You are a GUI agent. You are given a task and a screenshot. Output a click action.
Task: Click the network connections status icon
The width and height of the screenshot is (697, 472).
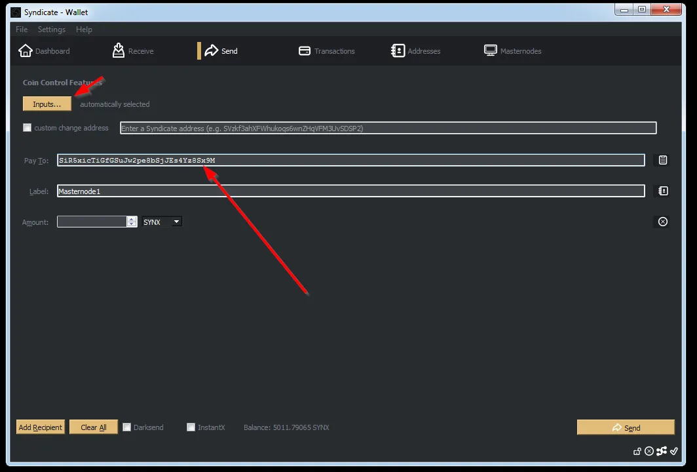point(662,451)
